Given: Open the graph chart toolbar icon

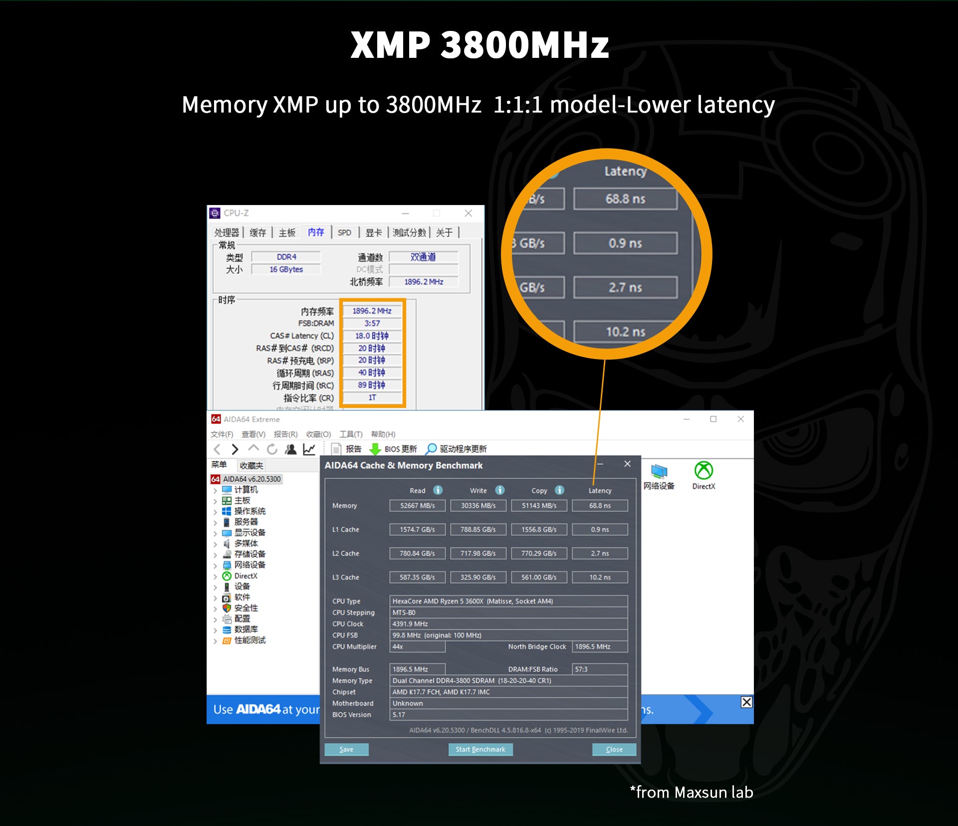Looking at the screenshot, I should click(309, 449).
